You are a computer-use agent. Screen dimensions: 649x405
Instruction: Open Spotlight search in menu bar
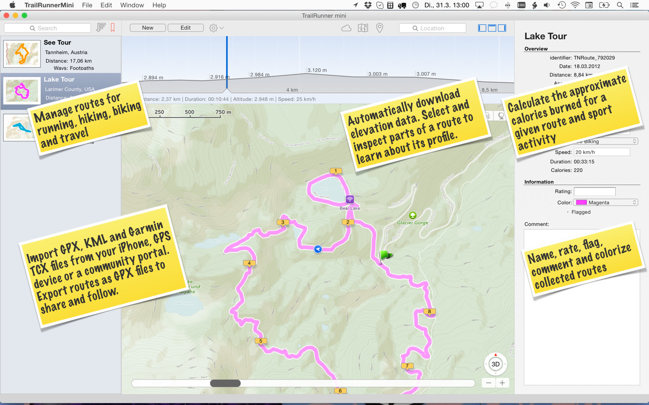(x=620, y=5)
